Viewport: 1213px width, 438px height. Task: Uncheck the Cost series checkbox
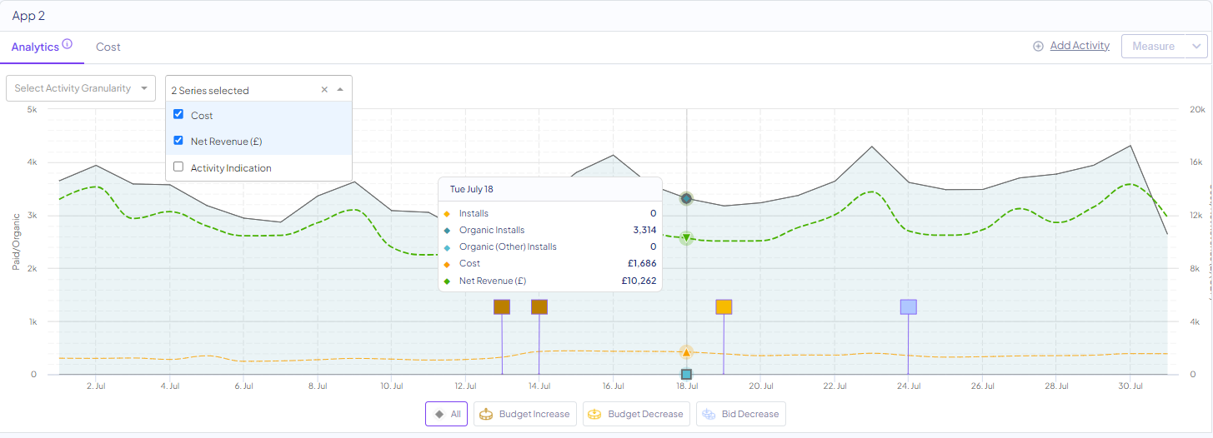(178, 115)
